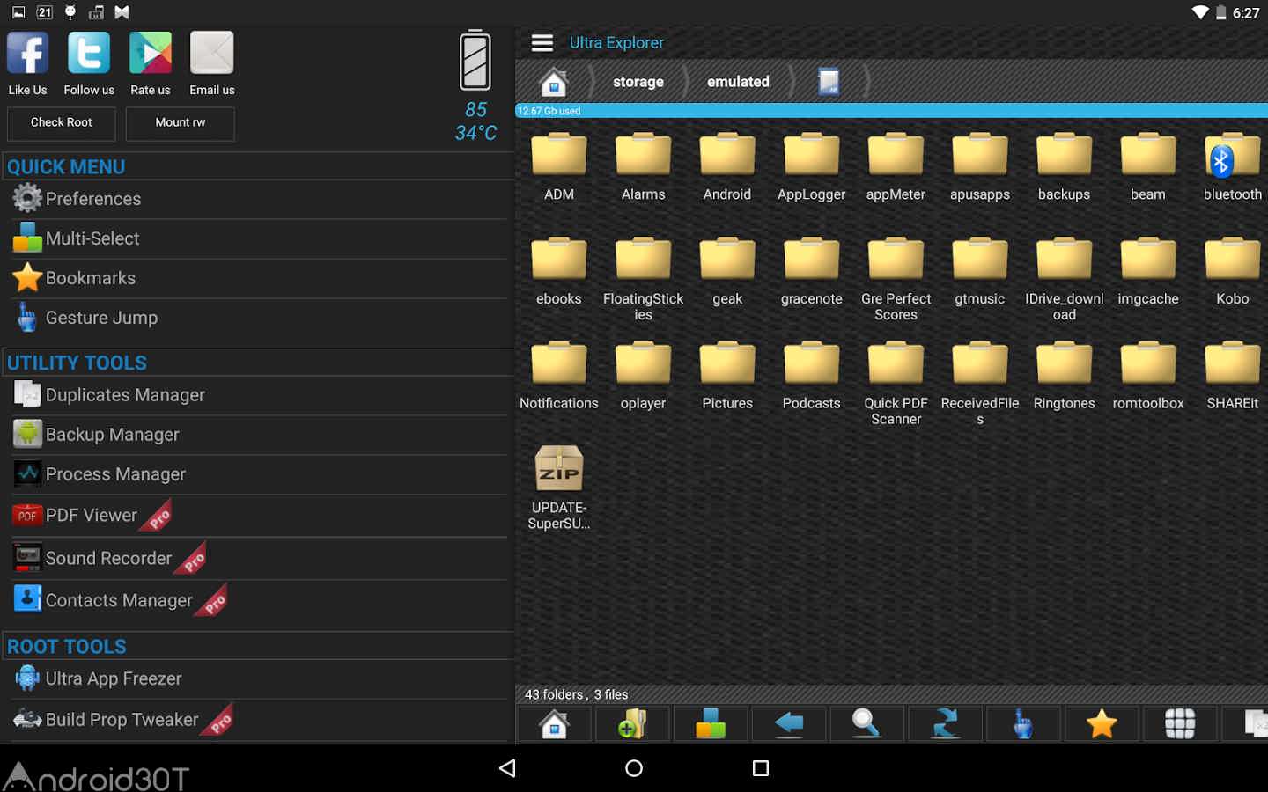The image size is (1268, 792).
Task: Tap the magnifier search toolbar icon
Action: coord(866,723)
